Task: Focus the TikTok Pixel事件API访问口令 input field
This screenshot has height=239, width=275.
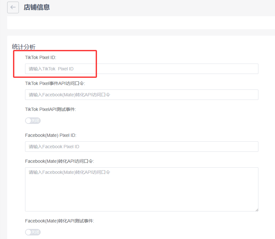Action: [142, 95]
